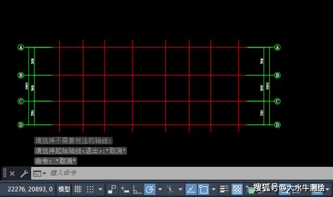
Task: Toggle 2D object snap icon
Action: click(x=203, y=189)
